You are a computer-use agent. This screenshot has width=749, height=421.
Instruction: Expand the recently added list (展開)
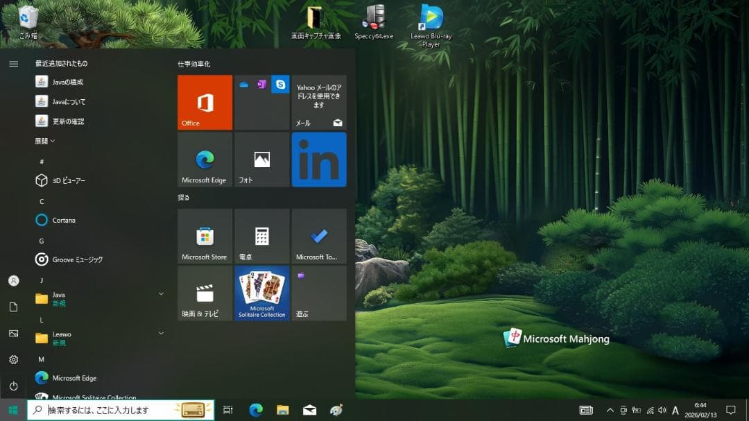pyautogui.click(x=44, y=141)
